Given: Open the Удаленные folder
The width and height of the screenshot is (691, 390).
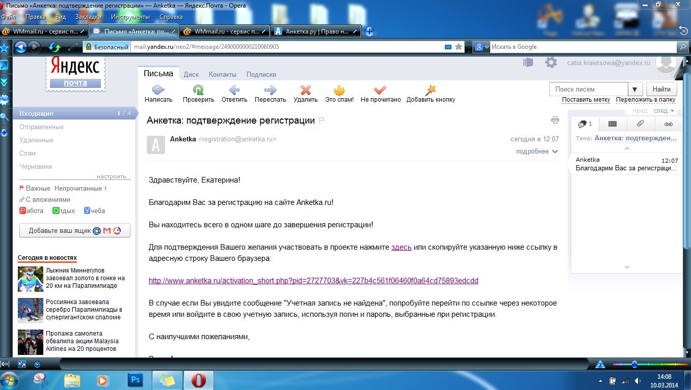Looking at the screenshot, I should (36, 140).
